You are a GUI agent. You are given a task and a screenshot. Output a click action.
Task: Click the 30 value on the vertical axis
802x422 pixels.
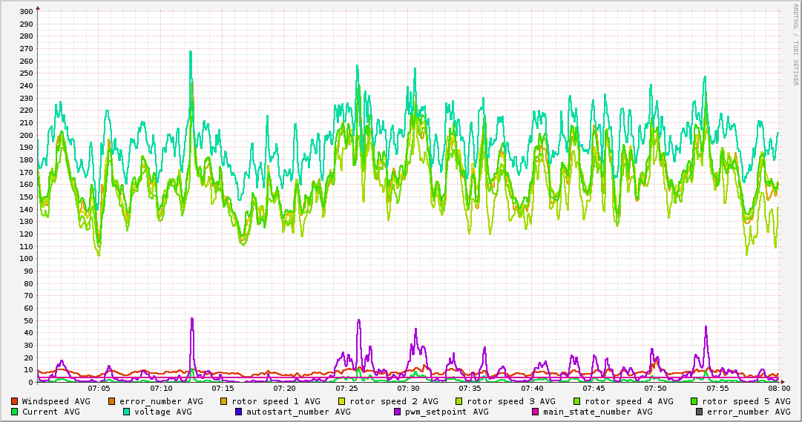point(29,346)
